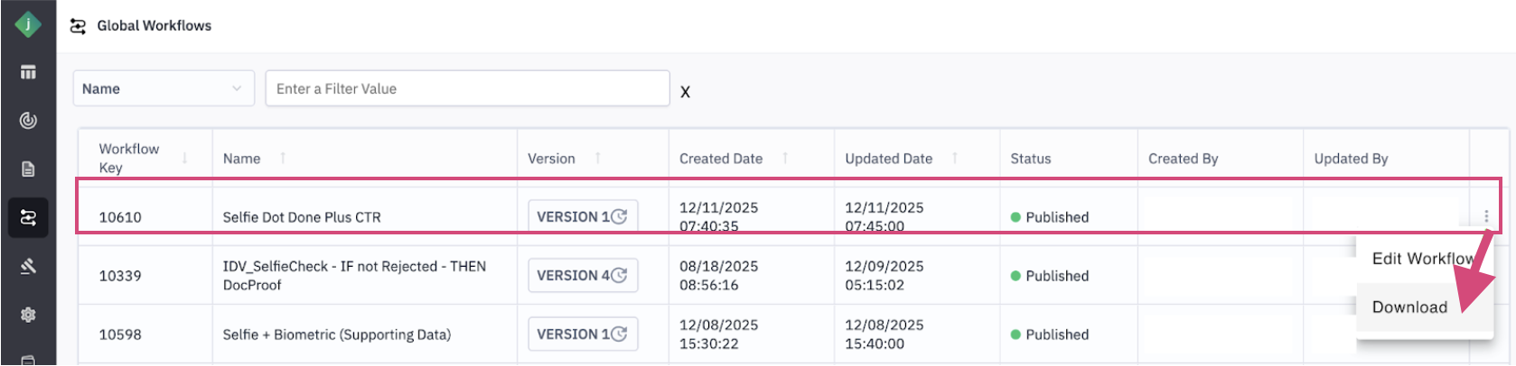1516x366 pixels.
Task: Click the green diamond logo in sidebar
Action: (28, 24)
